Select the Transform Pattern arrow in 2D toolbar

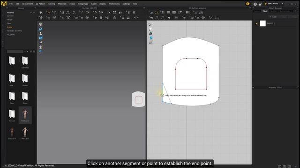click(151, 13)
